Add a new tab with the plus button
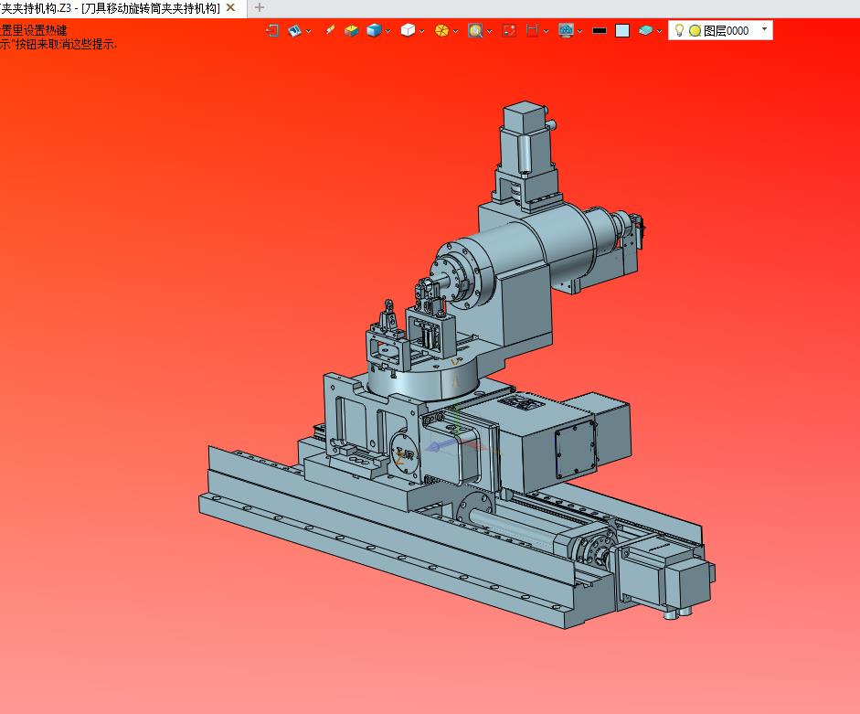The width and height of the screenshot is (860, 714). (x=260, y=7)
